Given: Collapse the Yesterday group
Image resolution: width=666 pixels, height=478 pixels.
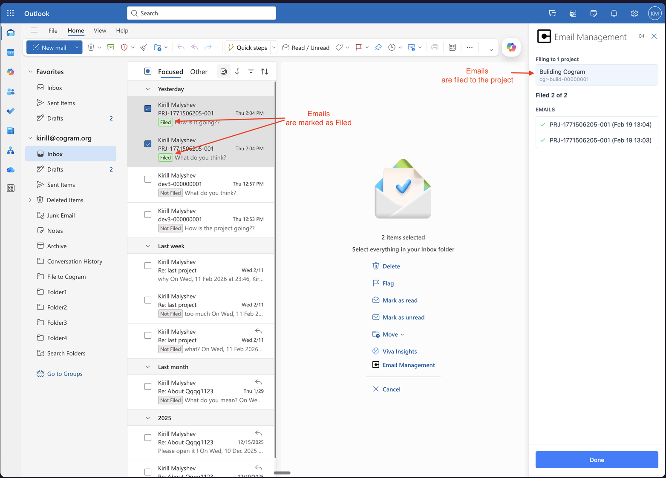Looking at the screenshot, I should tap(148, 89).
